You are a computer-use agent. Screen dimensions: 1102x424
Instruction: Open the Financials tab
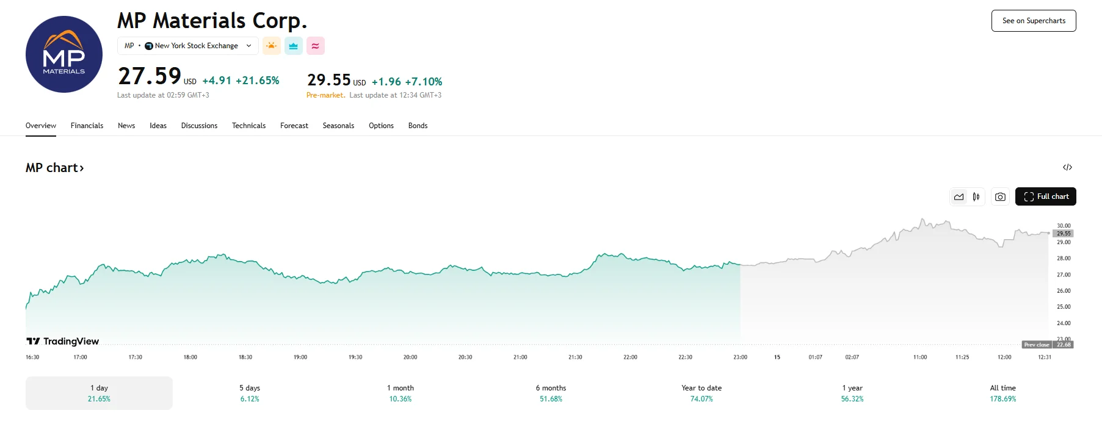[87, 126]
